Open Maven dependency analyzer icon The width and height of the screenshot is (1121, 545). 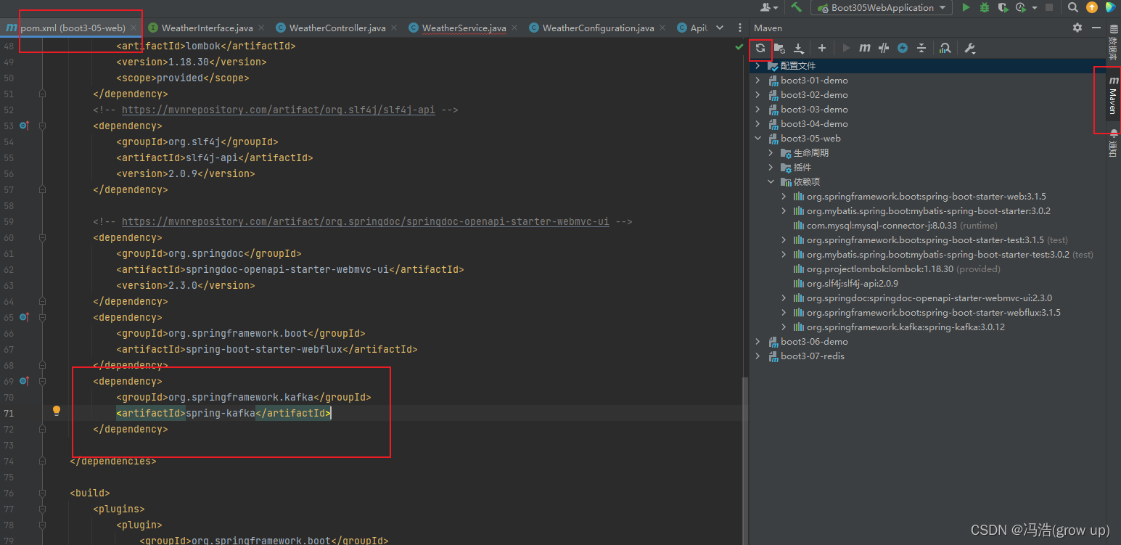click(945, 48)
